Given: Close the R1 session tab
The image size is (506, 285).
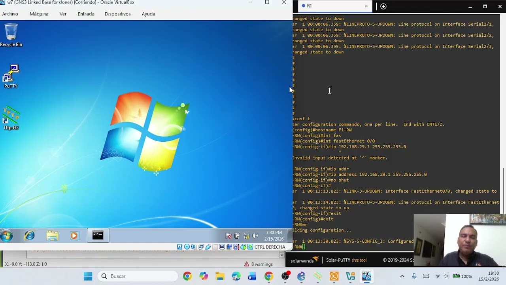Looking at the screenshot, I should pos(366,6).
